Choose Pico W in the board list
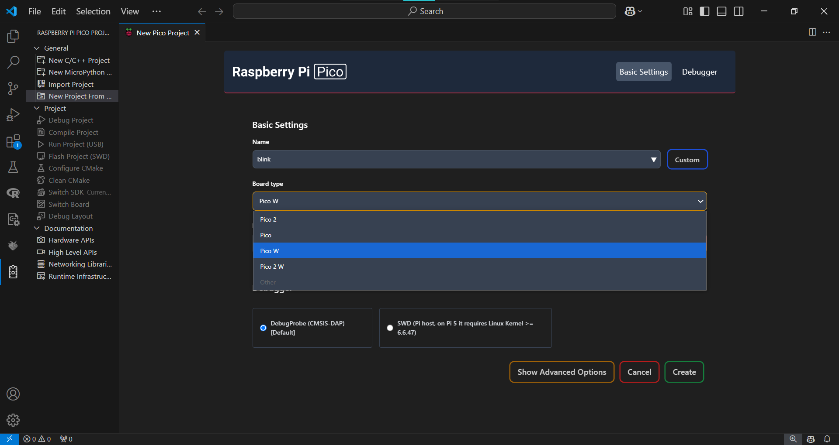The height and width of the screenshot is (445, 839). (x=479, y=251)
